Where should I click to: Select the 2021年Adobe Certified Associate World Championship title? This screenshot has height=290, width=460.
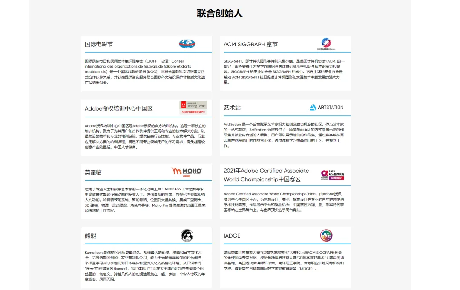point(266,175)
